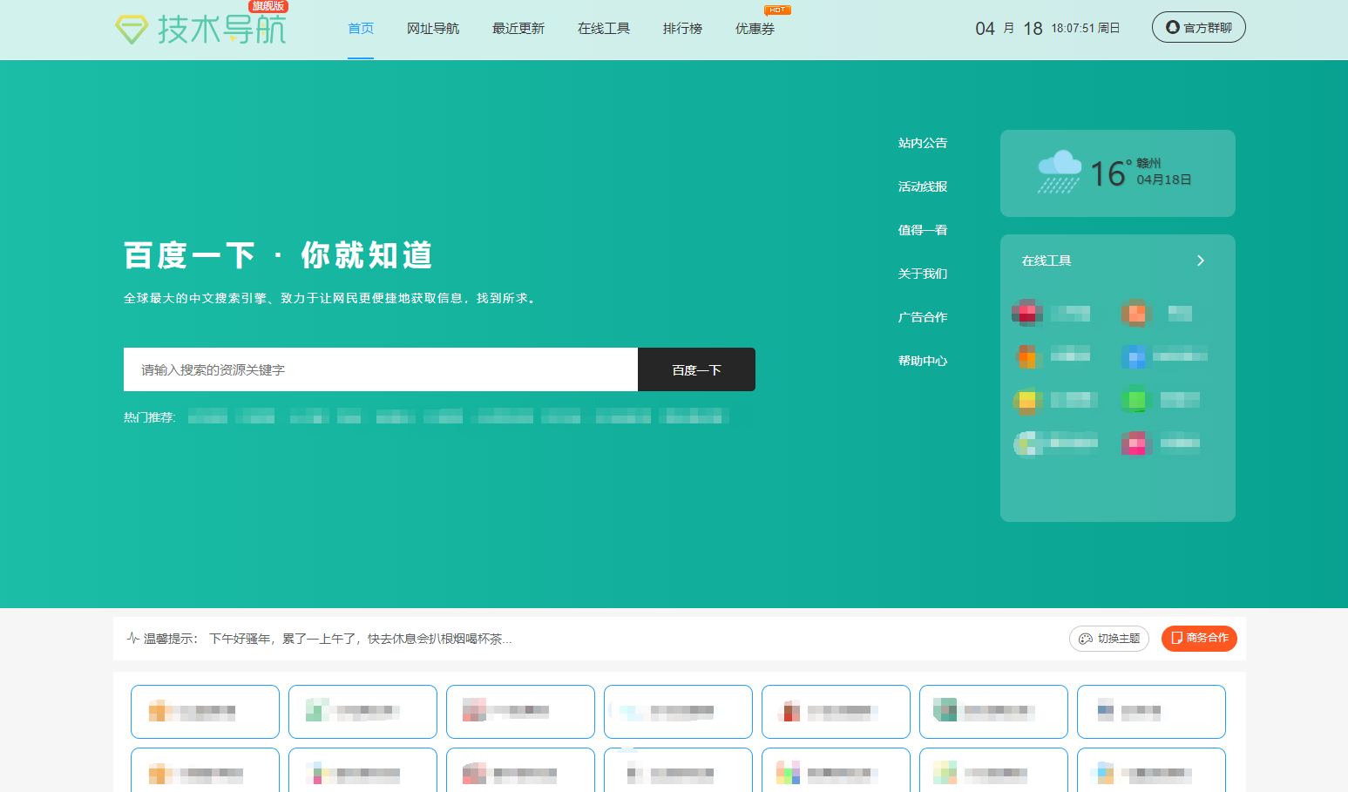1348x792 pixels.
Task: Open the 站内公告 link
Action: pyautogui.click(x=923, y=143)
